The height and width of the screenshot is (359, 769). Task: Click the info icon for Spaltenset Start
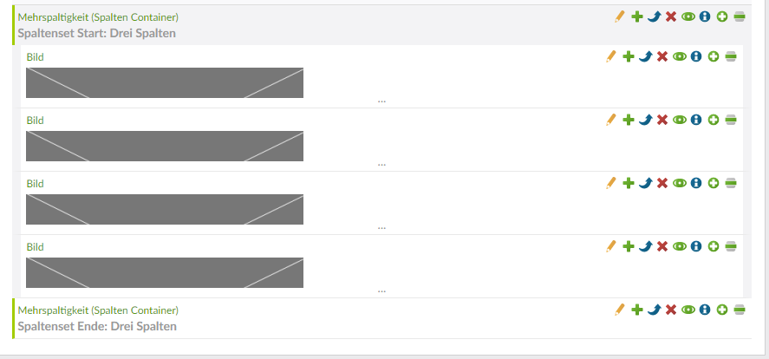coord(704,16)
